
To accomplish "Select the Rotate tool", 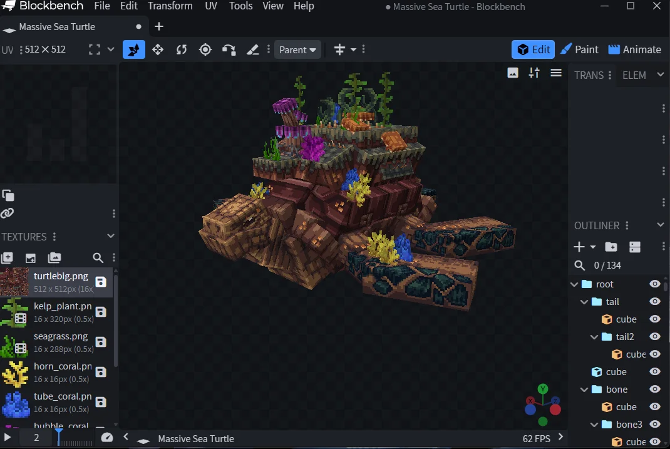I will pyautogui.click(x=182, y=49).
